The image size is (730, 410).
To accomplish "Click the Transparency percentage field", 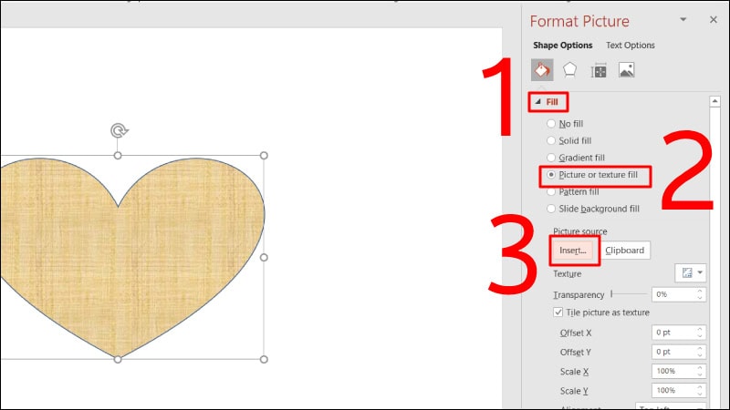I will coord(673,294).
